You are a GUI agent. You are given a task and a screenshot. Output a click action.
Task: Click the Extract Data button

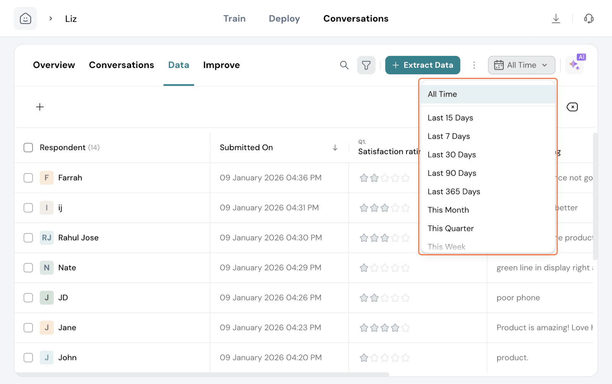click(x=422, y=65)
